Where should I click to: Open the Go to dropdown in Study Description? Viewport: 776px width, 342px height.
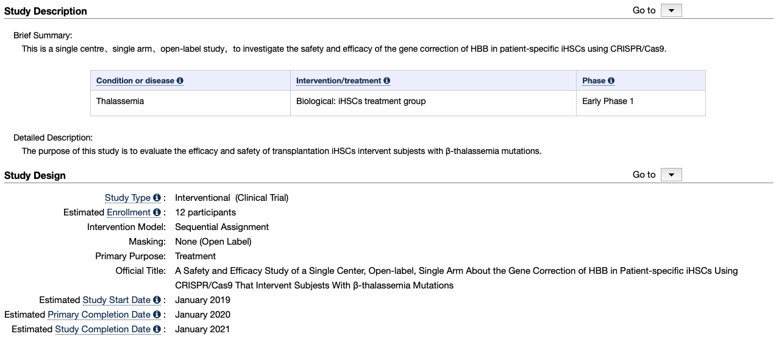(x=671, y=10)
